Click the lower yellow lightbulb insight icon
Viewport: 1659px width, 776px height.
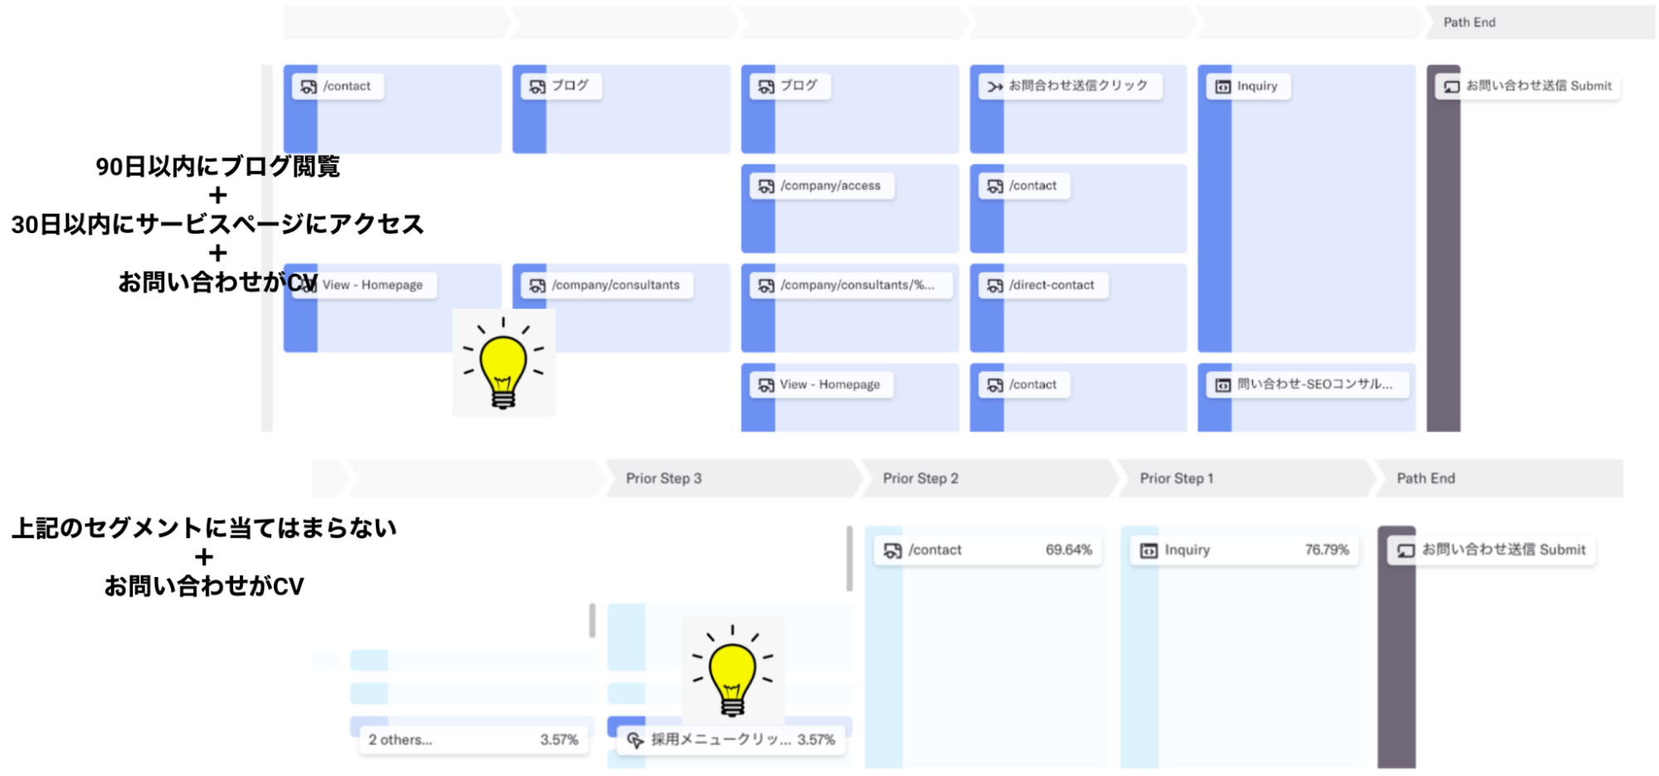[732, 670]
